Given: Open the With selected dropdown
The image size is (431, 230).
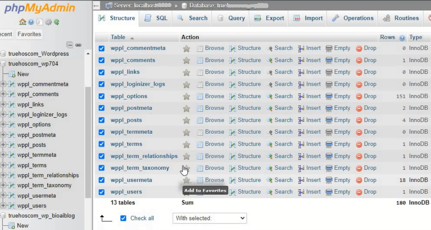Looking at the screenshot, I should click(210, 218).
